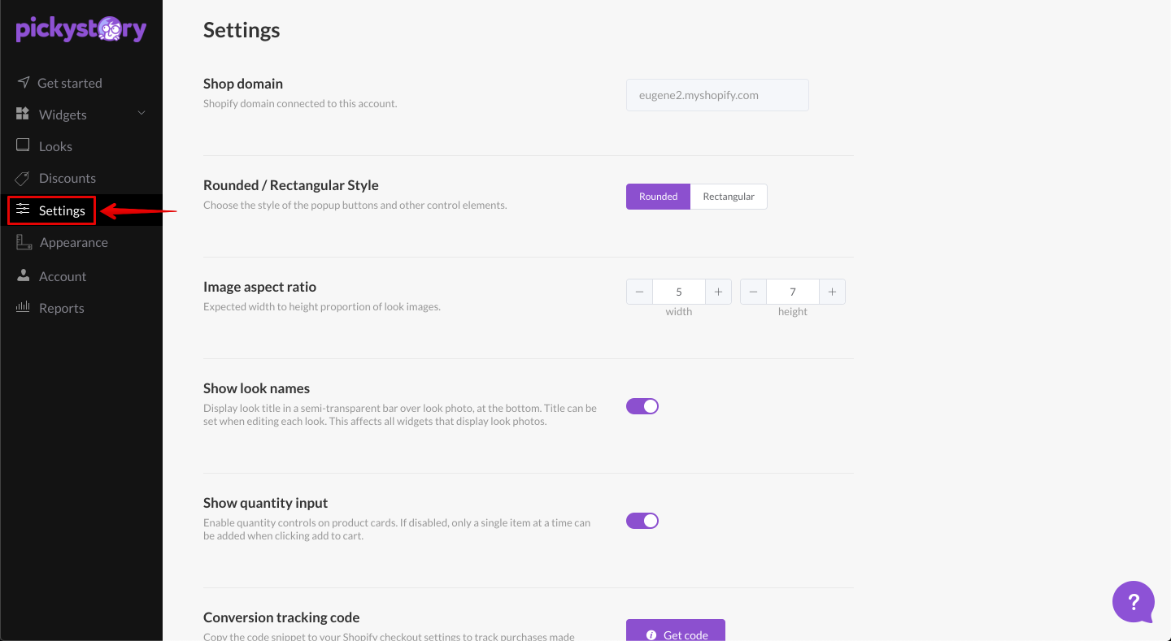
Task: Click the Discounts tag icon
Action: click(x=23, y=178)
